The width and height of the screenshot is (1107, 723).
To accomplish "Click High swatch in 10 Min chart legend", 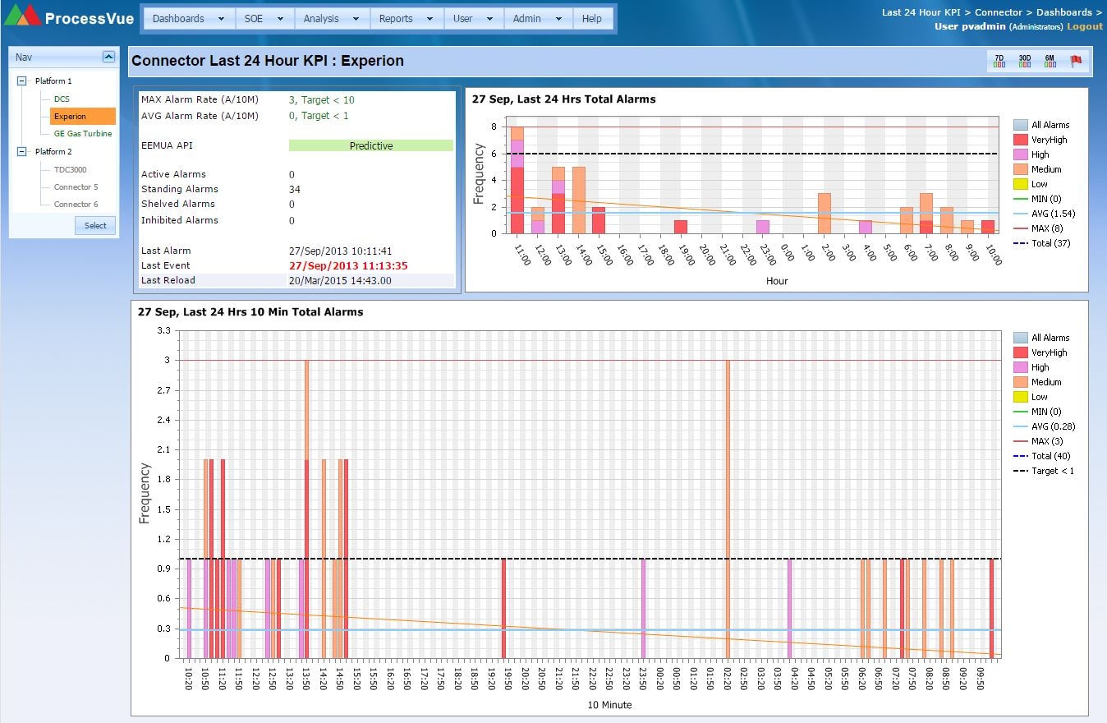I will click(x=1021, y=367).
